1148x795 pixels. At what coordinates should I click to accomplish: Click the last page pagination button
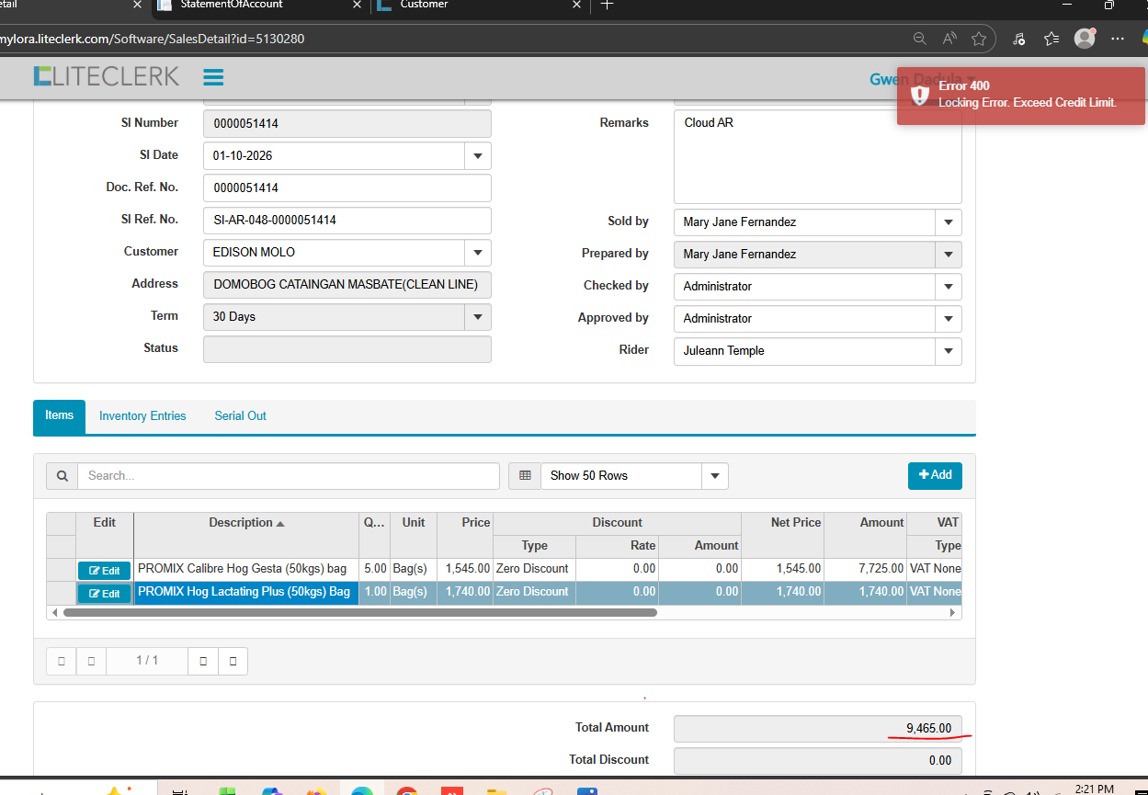tap(233, 661)
